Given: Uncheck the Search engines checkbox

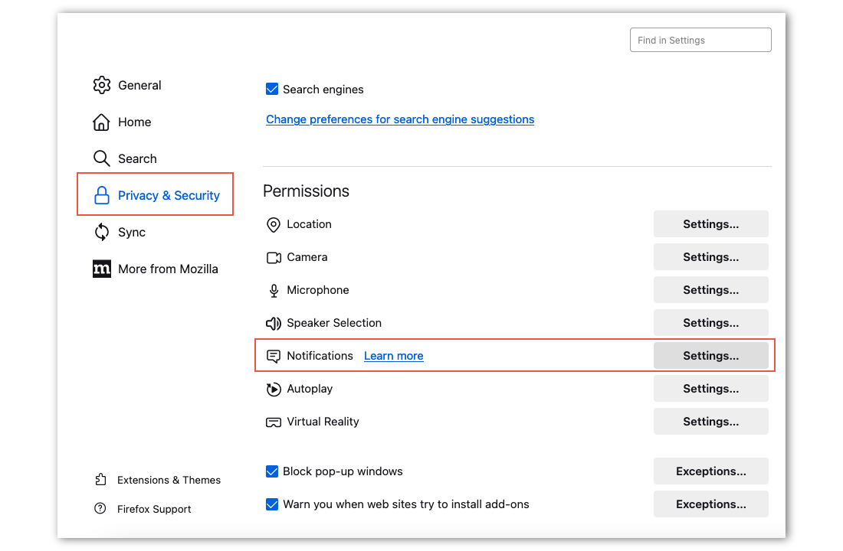Looking at the screenshot, I should tap(272, 89).
